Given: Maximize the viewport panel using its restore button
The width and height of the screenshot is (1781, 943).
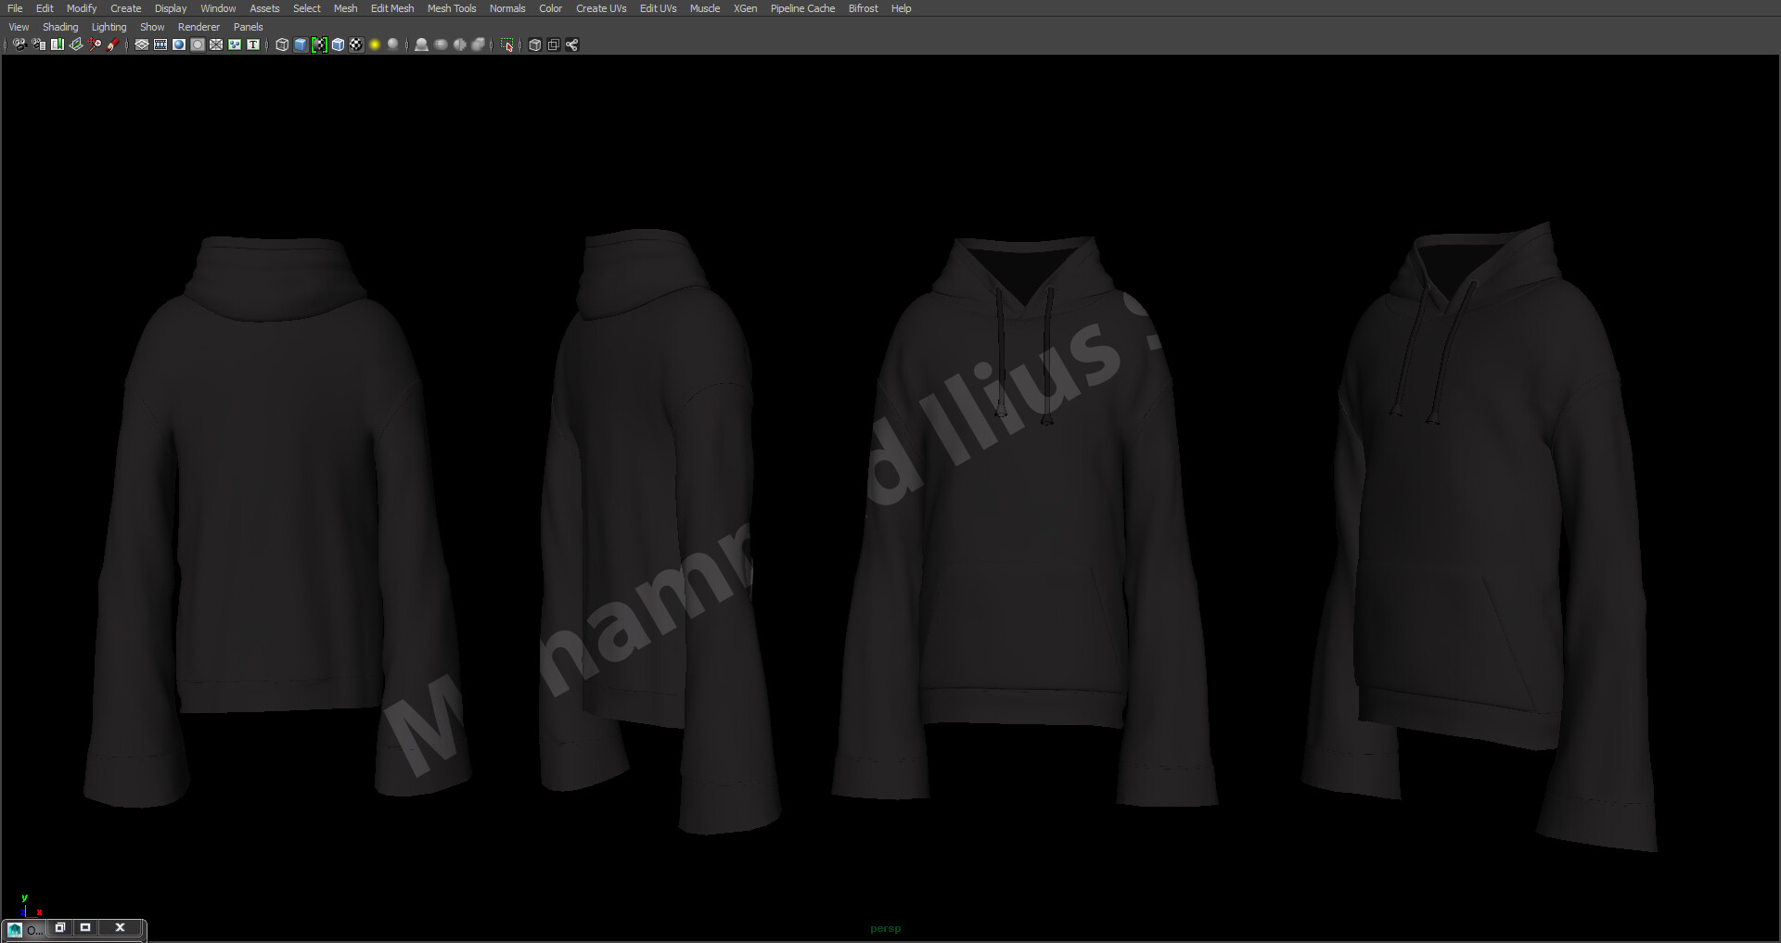Looking at the screenshot, I should point(85,927).
